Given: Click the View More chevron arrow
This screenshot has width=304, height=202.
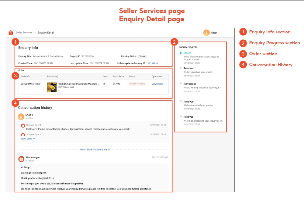Looking at the screenshot, I should pos(34,139).
